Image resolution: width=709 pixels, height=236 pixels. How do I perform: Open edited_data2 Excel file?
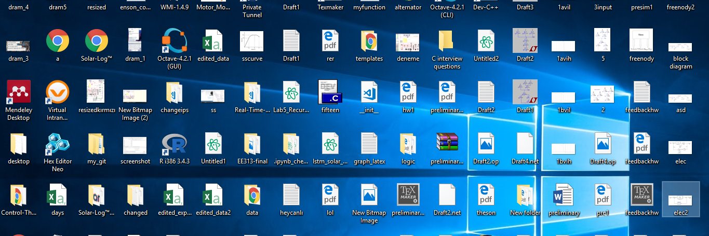coord(213,196)
